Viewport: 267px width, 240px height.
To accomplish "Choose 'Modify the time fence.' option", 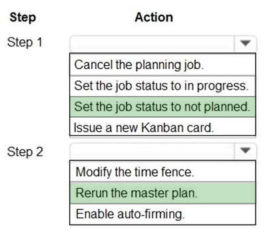I will click(x=162, y=172).
